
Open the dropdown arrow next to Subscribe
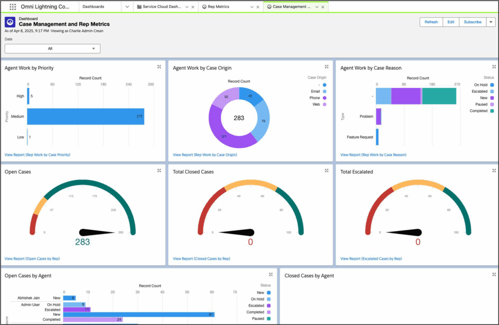(491, 22)
